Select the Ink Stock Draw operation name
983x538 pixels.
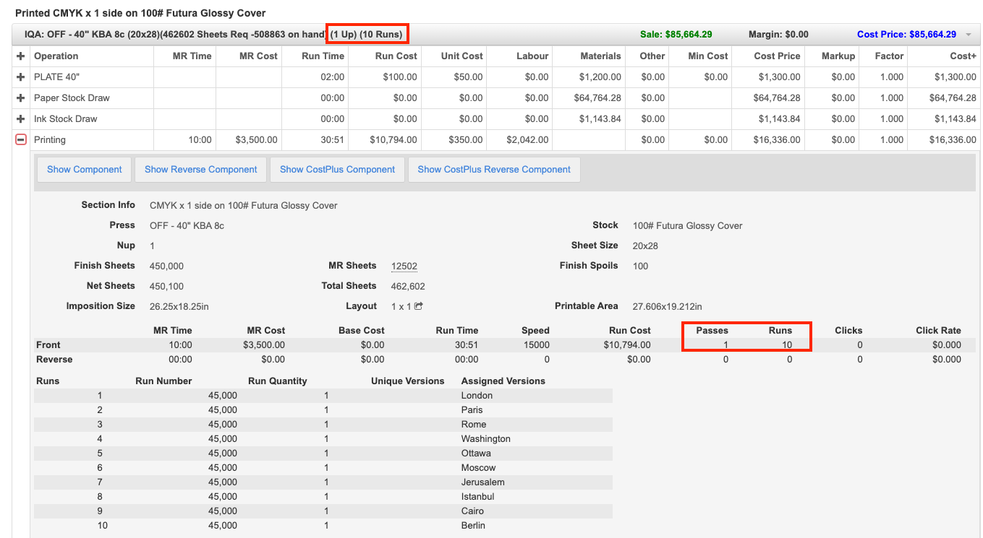(x=65, y=119)
